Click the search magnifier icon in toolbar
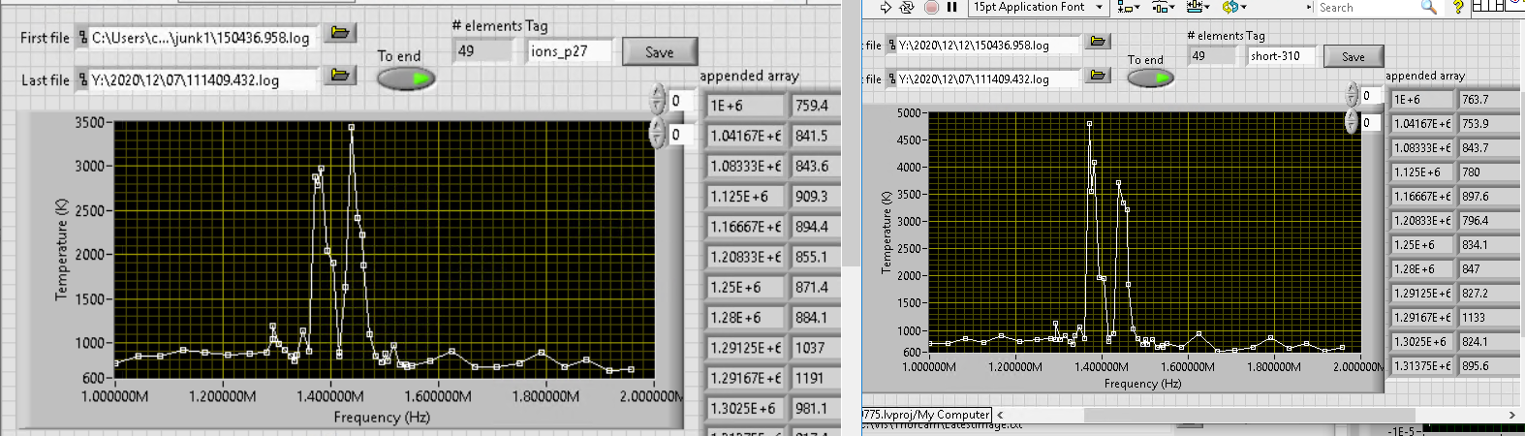 coord(1428,7)
